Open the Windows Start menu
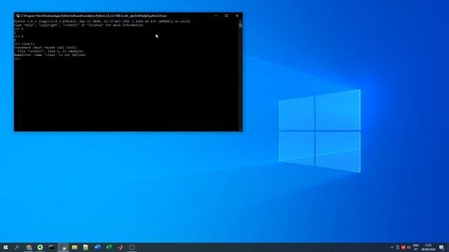This screenshot has height=252, width=449. [6, 247]
